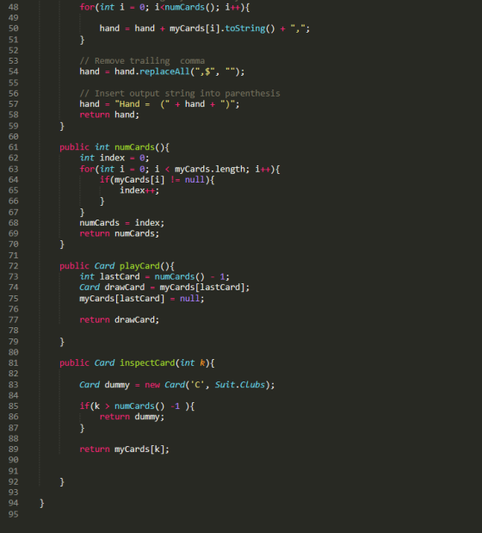Click the 'public int numCards(){' declaration
482x533 pixels.
(x=114, y=147)
